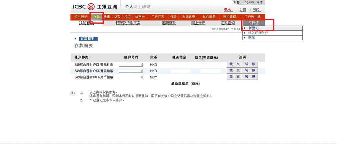The image size is (341, 144).
Task: Click the ICBC logo icon
Action: 91,7
